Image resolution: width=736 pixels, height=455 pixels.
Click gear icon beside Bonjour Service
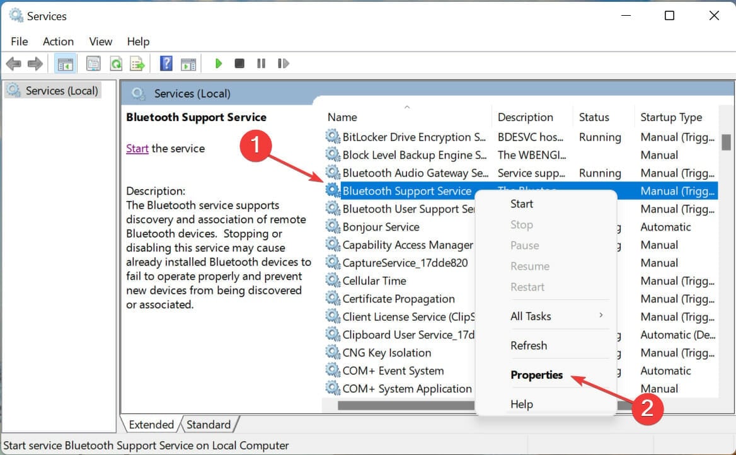[x=333, y=226]
